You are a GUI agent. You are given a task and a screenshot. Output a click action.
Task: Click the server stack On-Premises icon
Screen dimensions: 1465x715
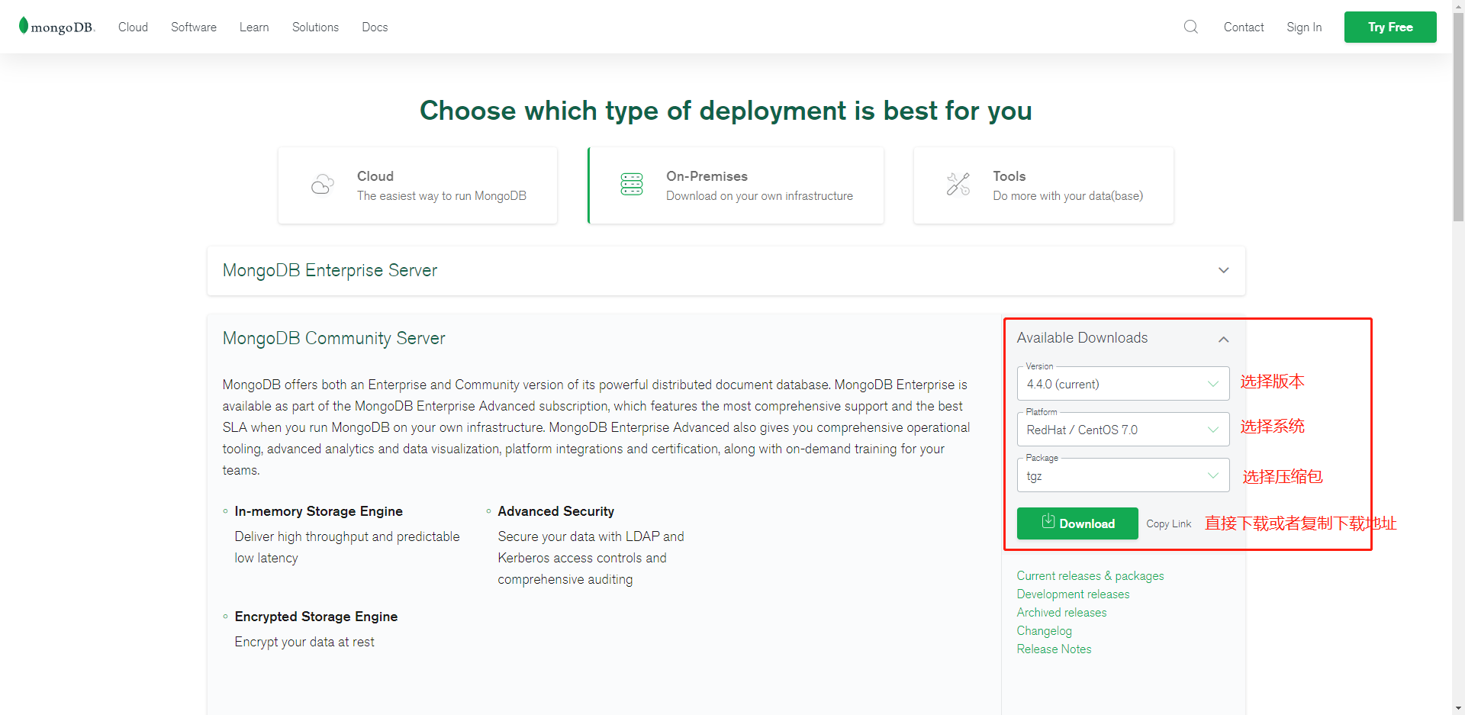[x=632, y=185]
